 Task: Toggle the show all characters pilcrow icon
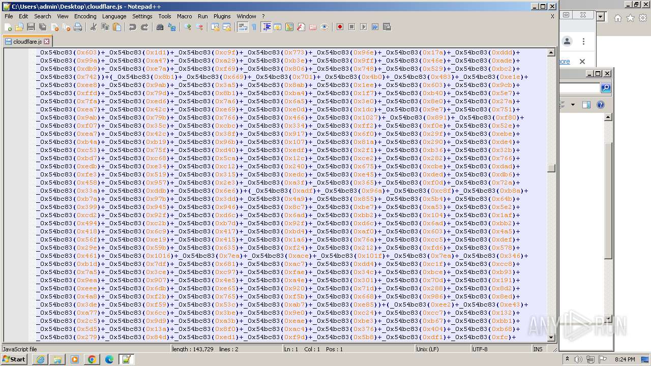click(x=254, y=27)
